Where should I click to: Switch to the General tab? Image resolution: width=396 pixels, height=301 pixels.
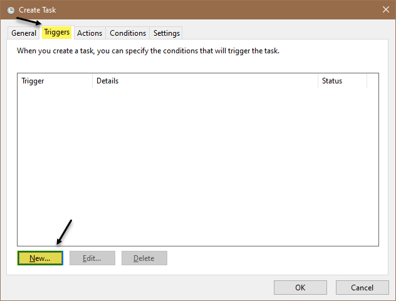(x=24, y=33)
